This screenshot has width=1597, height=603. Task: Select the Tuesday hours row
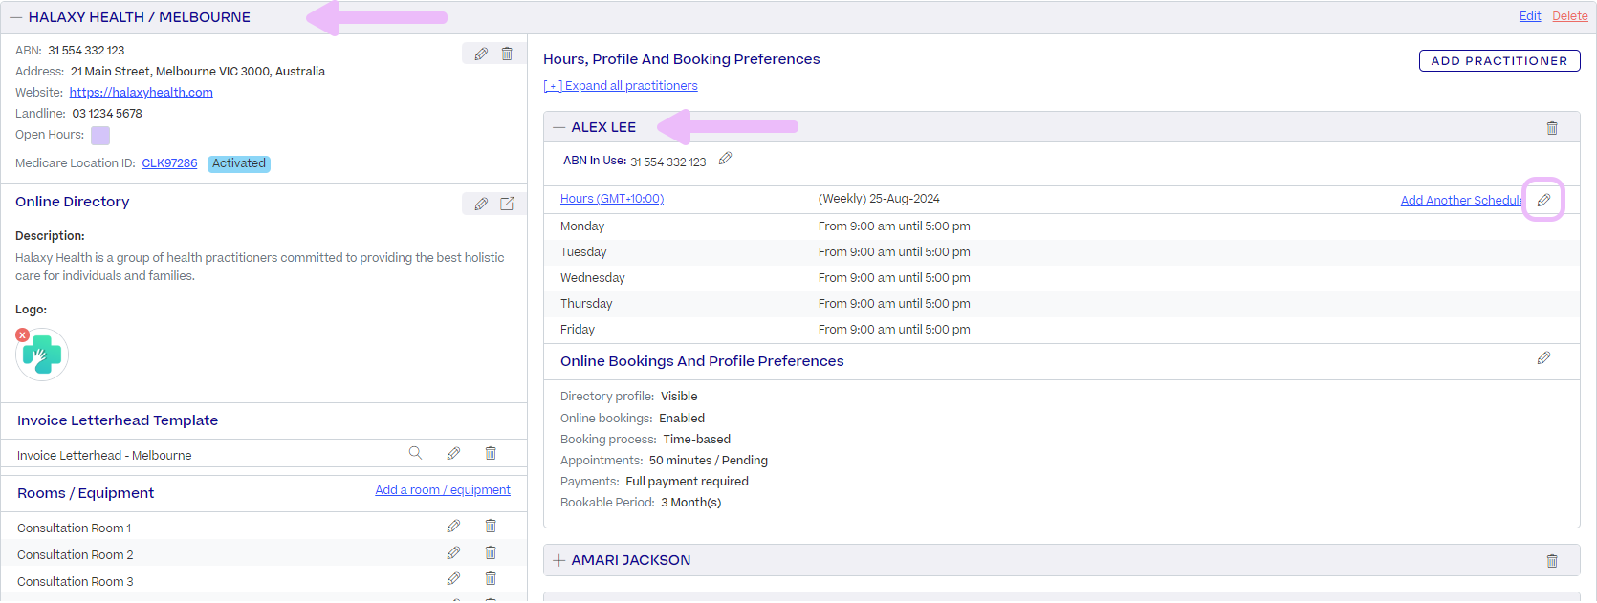coord(1061,252)
